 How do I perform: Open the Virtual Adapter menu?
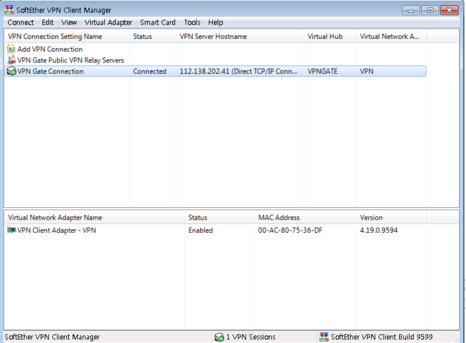pos(108,23)
